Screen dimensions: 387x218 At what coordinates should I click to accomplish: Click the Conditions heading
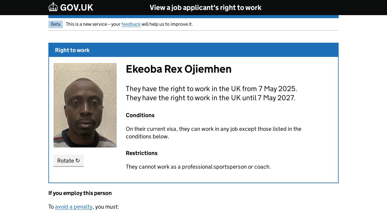point(140,115)
